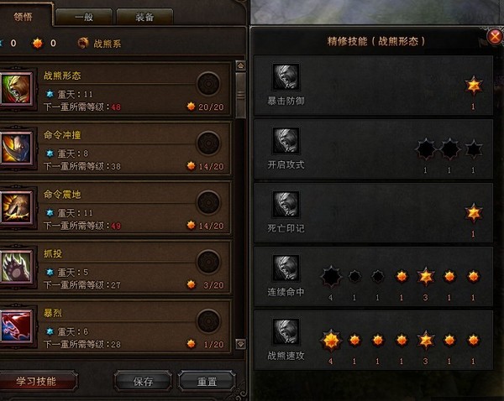Select the 死亡印记 refinement skill icon
This screenshot has height=401, width=504.
pos(286,204)
